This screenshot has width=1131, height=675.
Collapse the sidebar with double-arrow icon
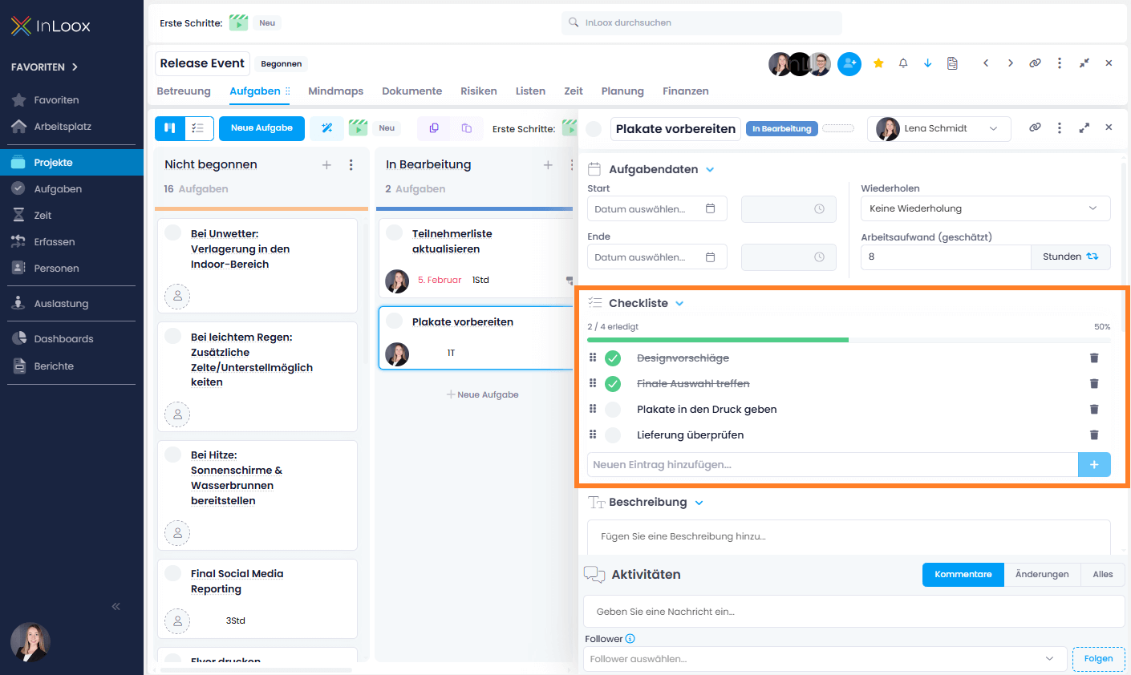click(116, 607)
